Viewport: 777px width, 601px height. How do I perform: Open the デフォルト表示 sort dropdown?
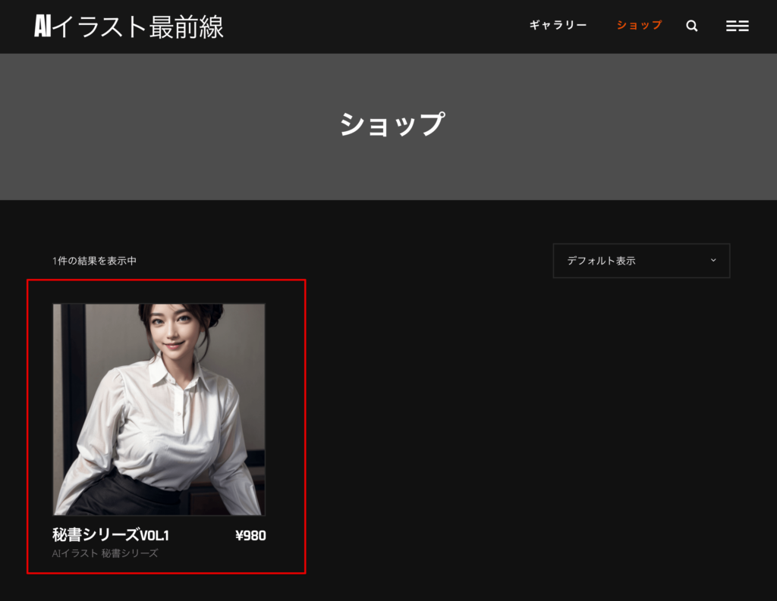pyautogui.click(x=641, y=261)
